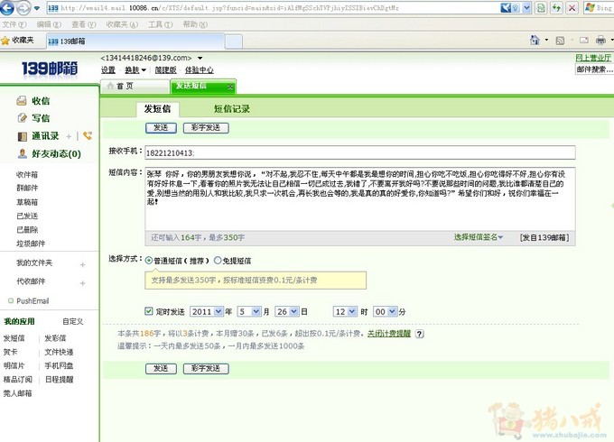
Task: Expand the account email dropdown arrow
Action: pyautogui.click(x=200, y=59)
